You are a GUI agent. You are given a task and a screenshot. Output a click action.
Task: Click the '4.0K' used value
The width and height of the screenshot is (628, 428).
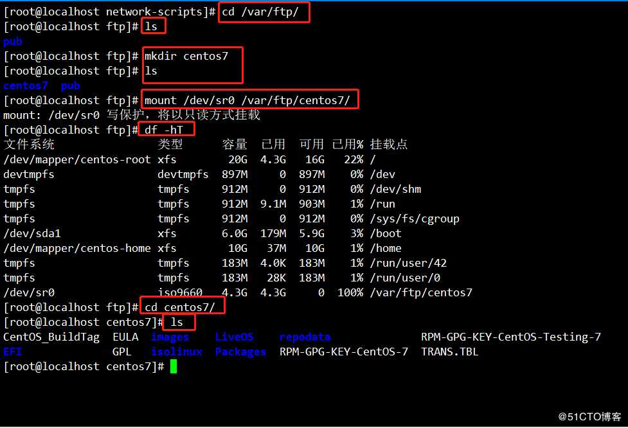coord(273,263)
